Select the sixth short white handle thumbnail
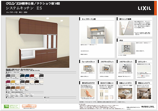 (x=32, y=94)
